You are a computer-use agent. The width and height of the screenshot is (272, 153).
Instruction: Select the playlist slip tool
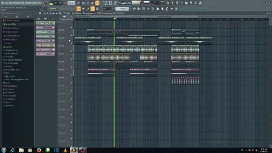(57, 13)
